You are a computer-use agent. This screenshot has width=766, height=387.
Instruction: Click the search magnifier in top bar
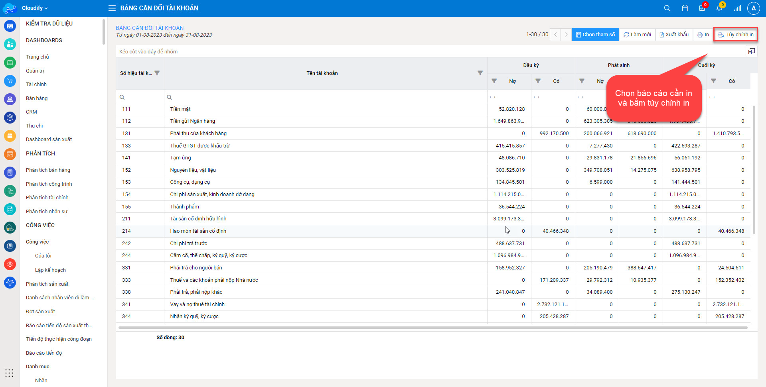667,8
